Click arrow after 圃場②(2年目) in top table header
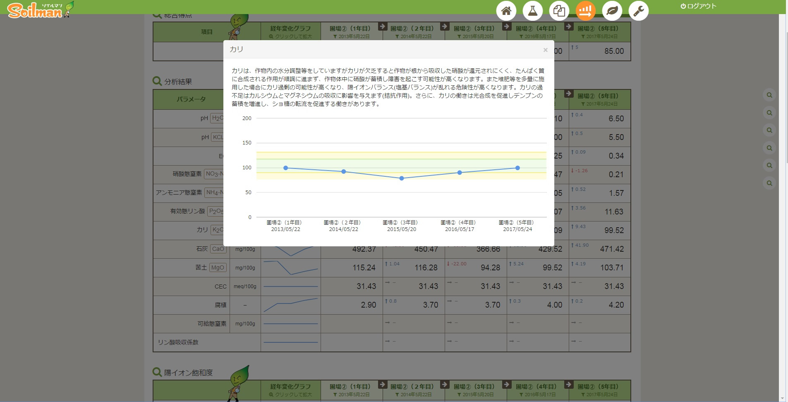788x402 pixels. tap(444, 26)
